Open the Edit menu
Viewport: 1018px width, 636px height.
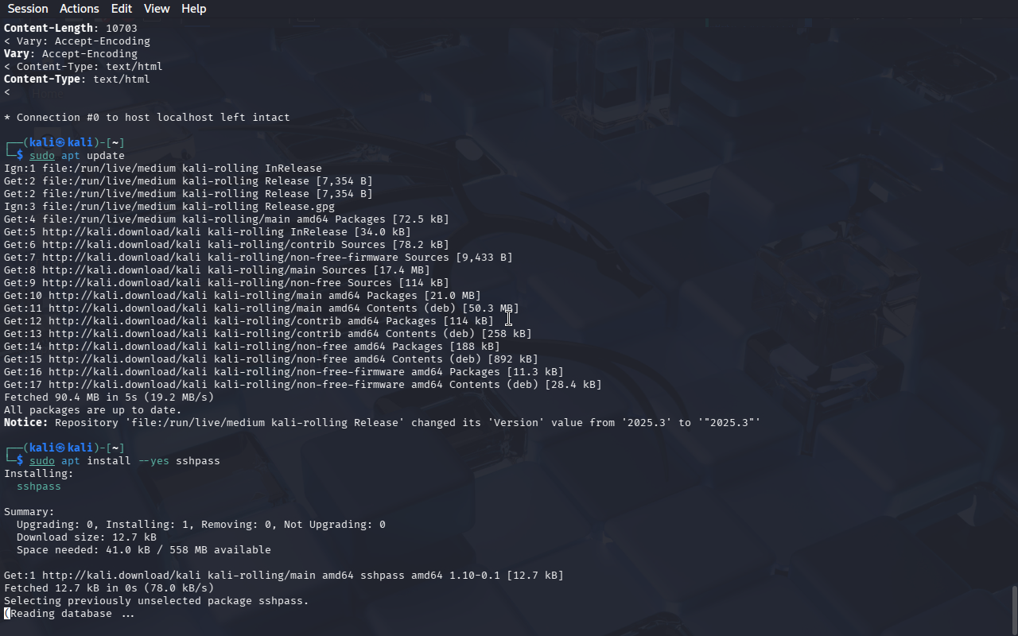pyautogui.click(x=122, y=9)
